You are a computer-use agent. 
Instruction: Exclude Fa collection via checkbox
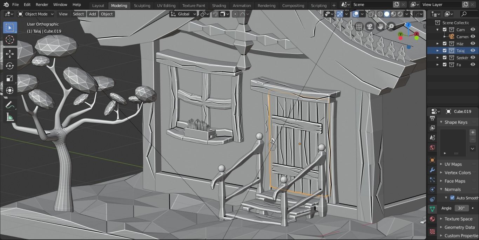[x=445, y=64]
